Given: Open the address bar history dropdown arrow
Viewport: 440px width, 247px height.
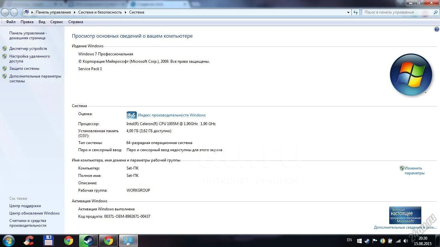Looking at the screenshot, I should click(349, 12).
